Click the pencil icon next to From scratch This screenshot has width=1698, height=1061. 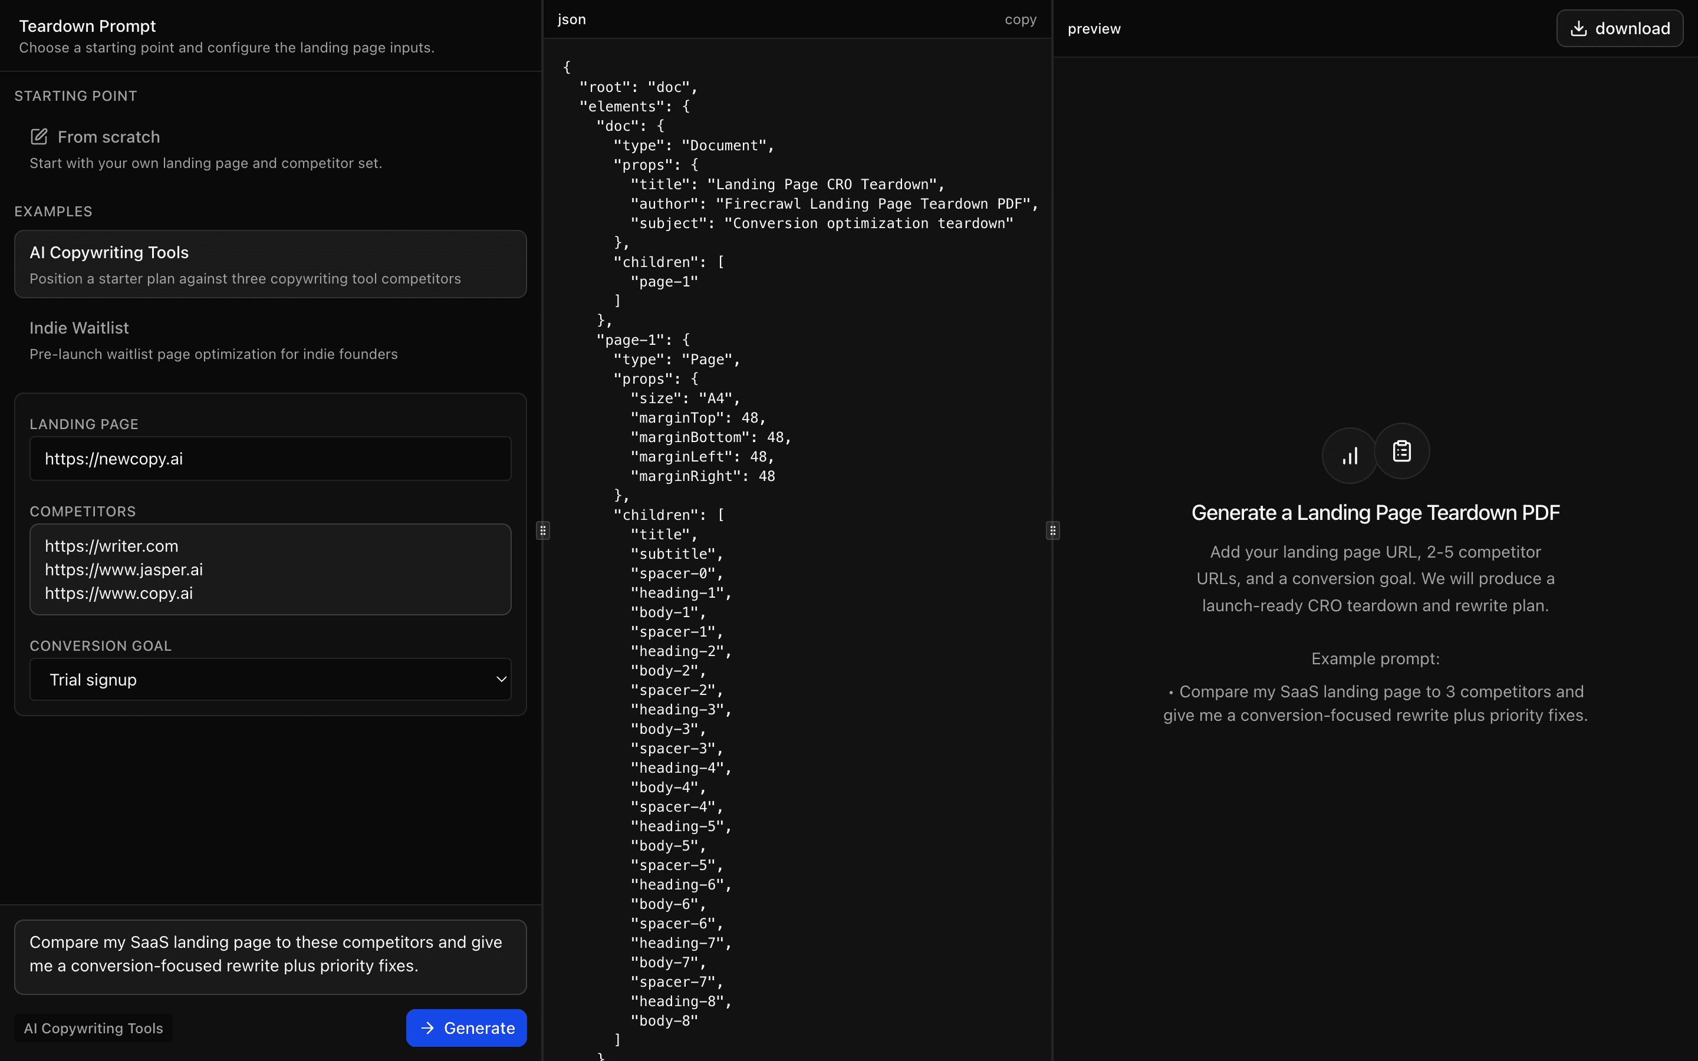click(38, 137)
